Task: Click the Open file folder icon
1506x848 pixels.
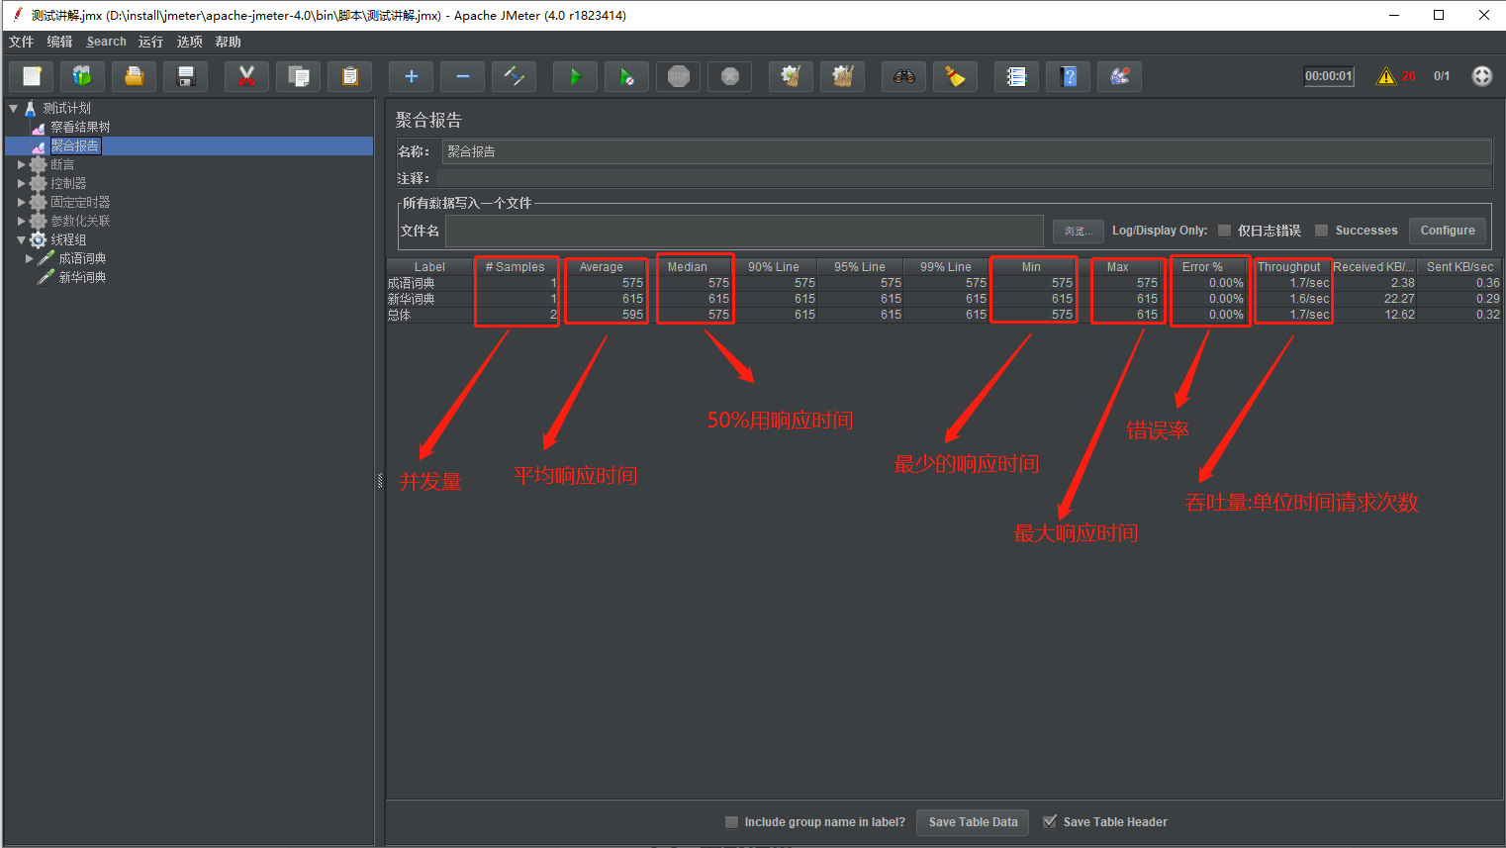Action: [135, 76]
